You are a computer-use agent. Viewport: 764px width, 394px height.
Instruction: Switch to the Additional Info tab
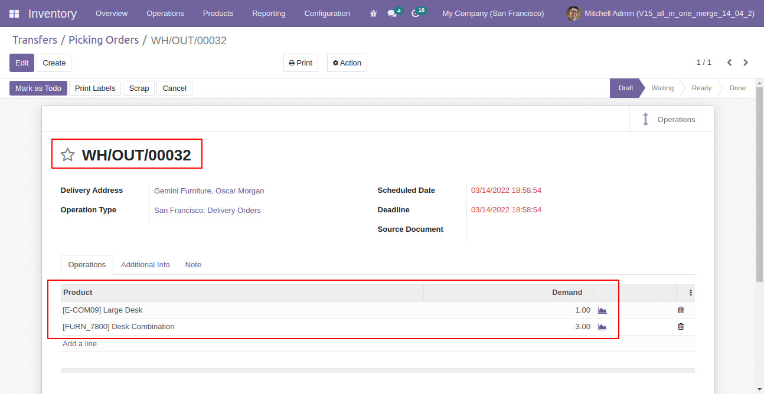click(x=145, y=265)
